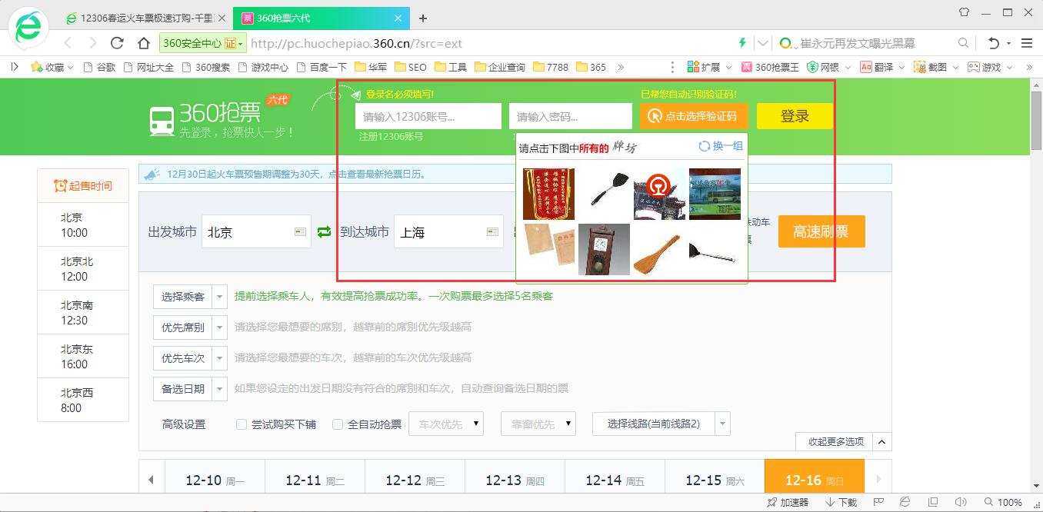Click the swap departure and arrival cities icon
Viewport: 1043px width, 512px height.
click(323, 231)
